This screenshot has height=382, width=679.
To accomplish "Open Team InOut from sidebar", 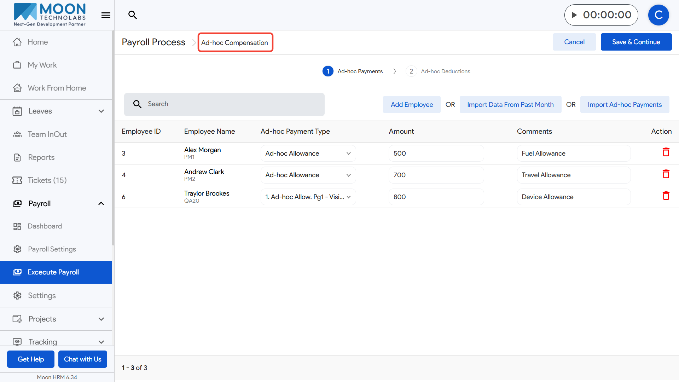I will 47,134.
